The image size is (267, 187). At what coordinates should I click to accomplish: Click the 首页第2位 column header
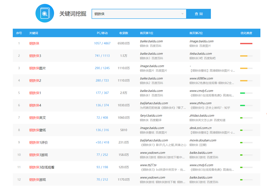point(196,33)
